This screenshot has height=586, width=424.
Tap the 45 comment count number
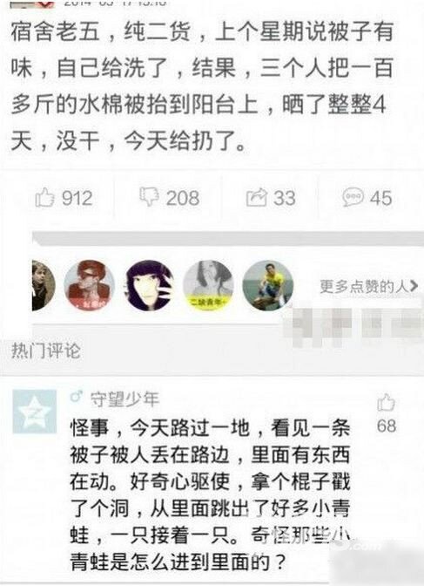380,198
